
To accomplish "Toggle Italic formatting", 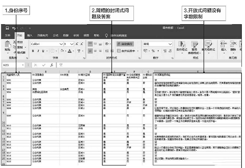I will click(38, 51).
